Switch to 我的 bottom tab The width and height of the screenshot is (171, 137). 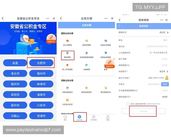(108, 118)
